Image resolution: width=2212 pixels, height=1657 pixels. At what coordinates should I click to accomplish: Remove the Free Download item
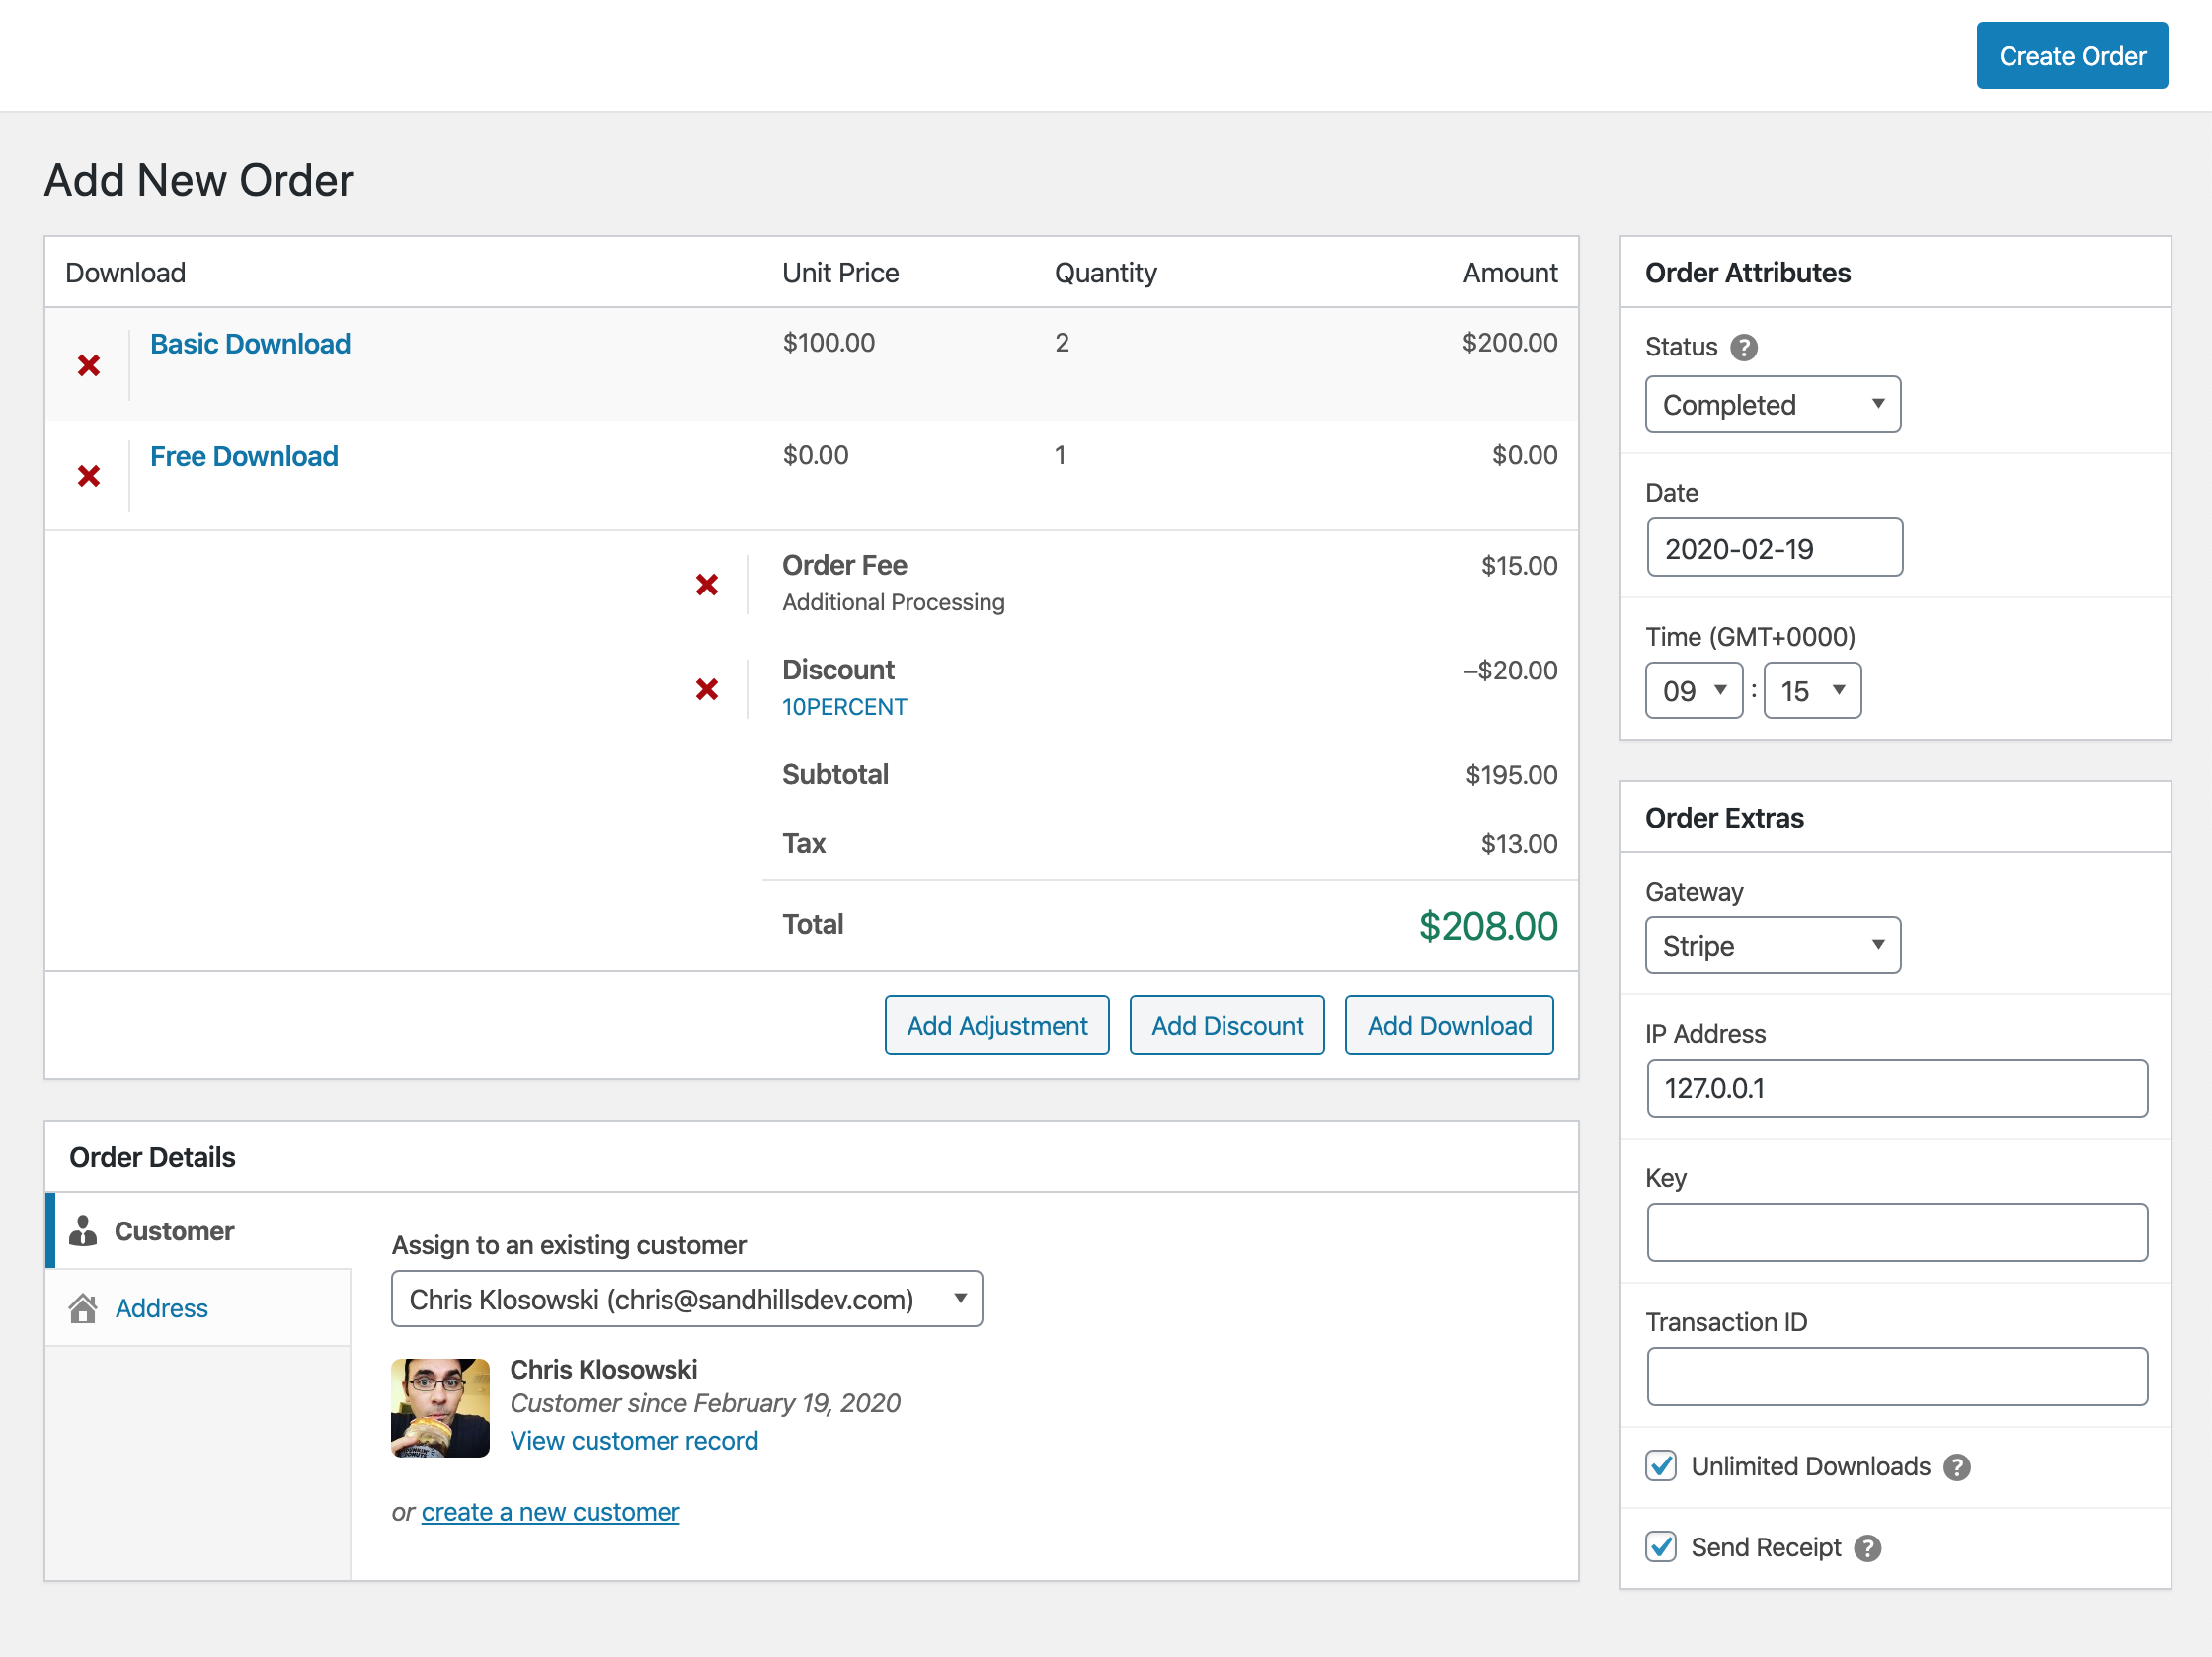point(89,476)
